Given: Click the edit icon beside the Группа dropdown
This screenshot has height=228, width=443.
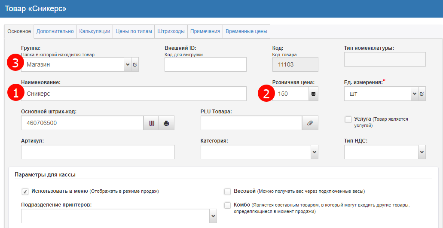Looking at the screenshot, I should pos(135,64).
